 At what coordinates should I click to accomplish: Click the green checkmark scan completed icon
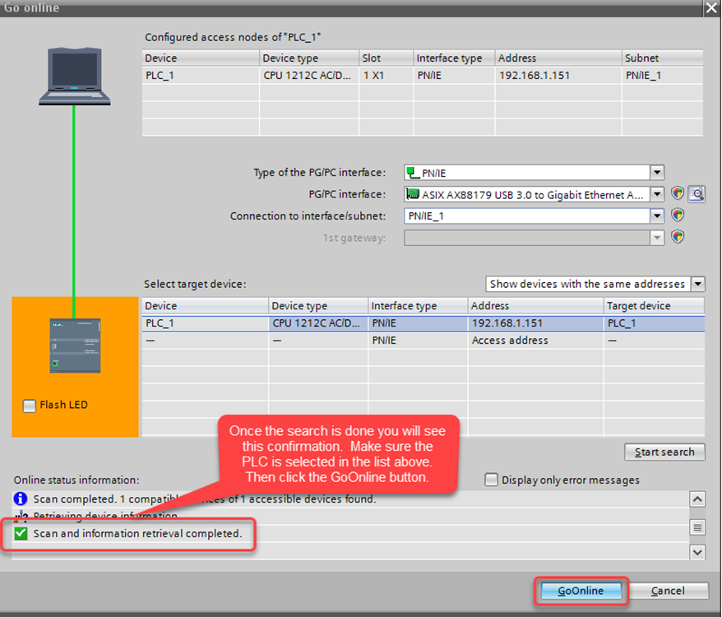tap(20, 534)
